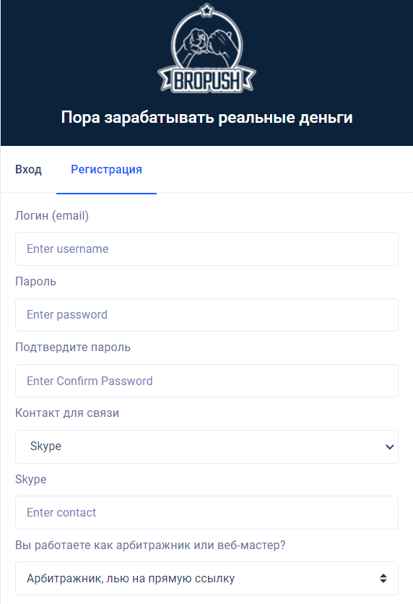Focus the Enter contact field
This screenshot has width=413, height=604.
coord(206,512)
